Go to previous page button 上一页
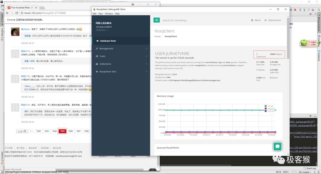321x174 pixels. click(22, 131)
